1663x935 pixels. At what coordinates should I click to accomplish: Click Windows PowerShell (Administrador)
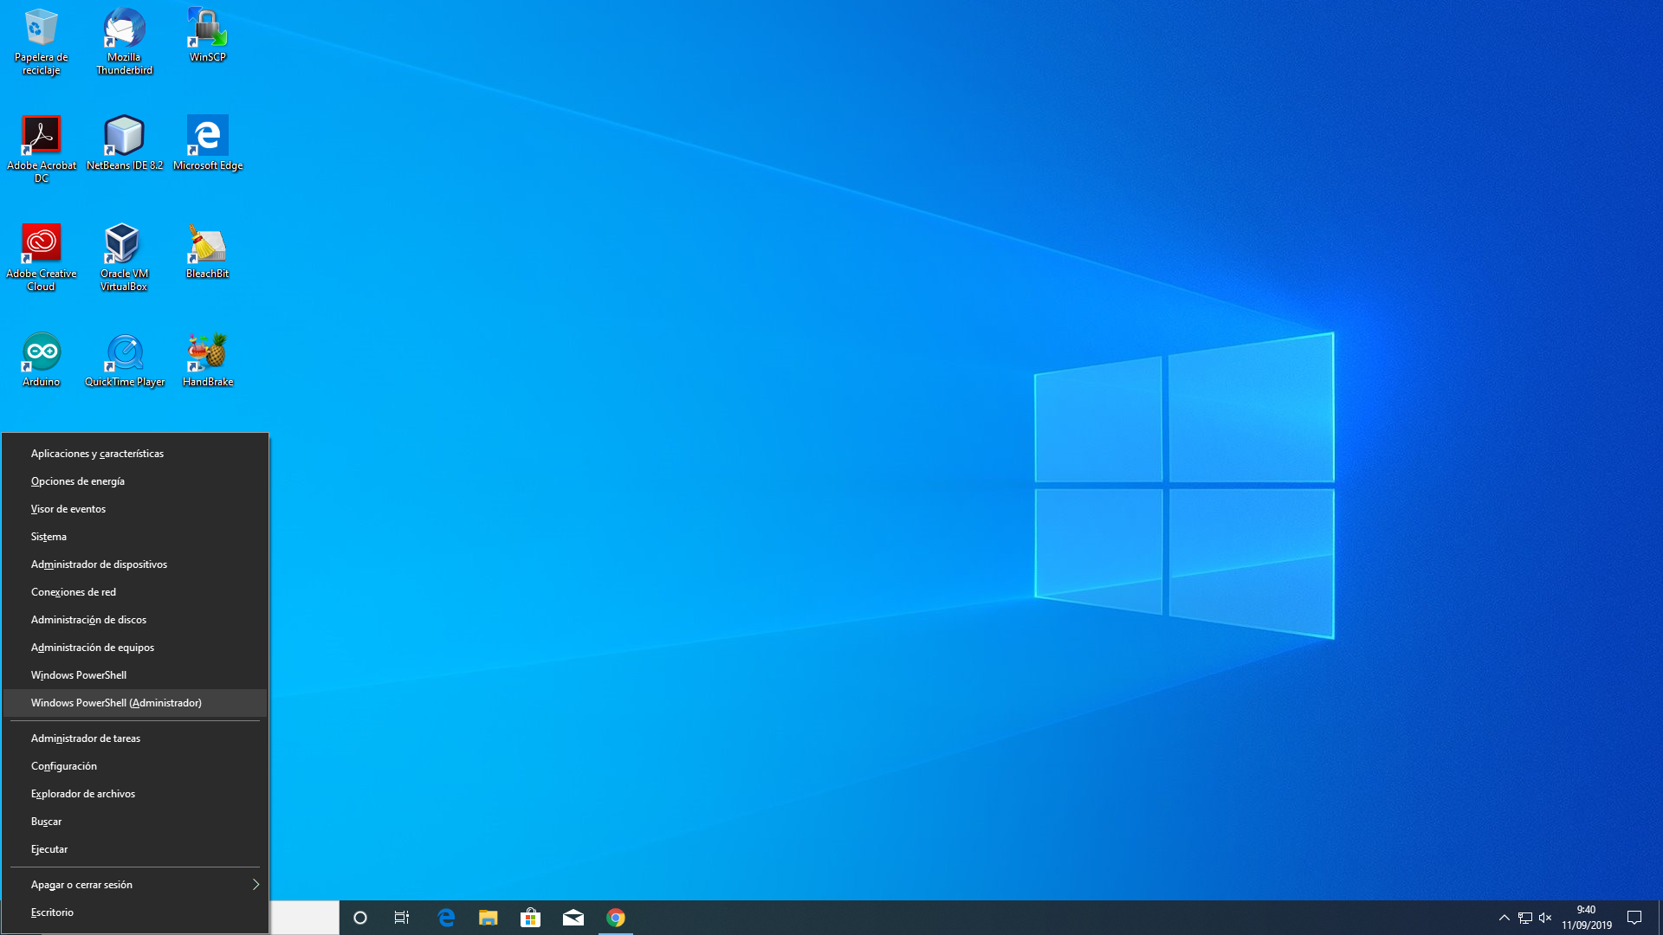[116, 702]
